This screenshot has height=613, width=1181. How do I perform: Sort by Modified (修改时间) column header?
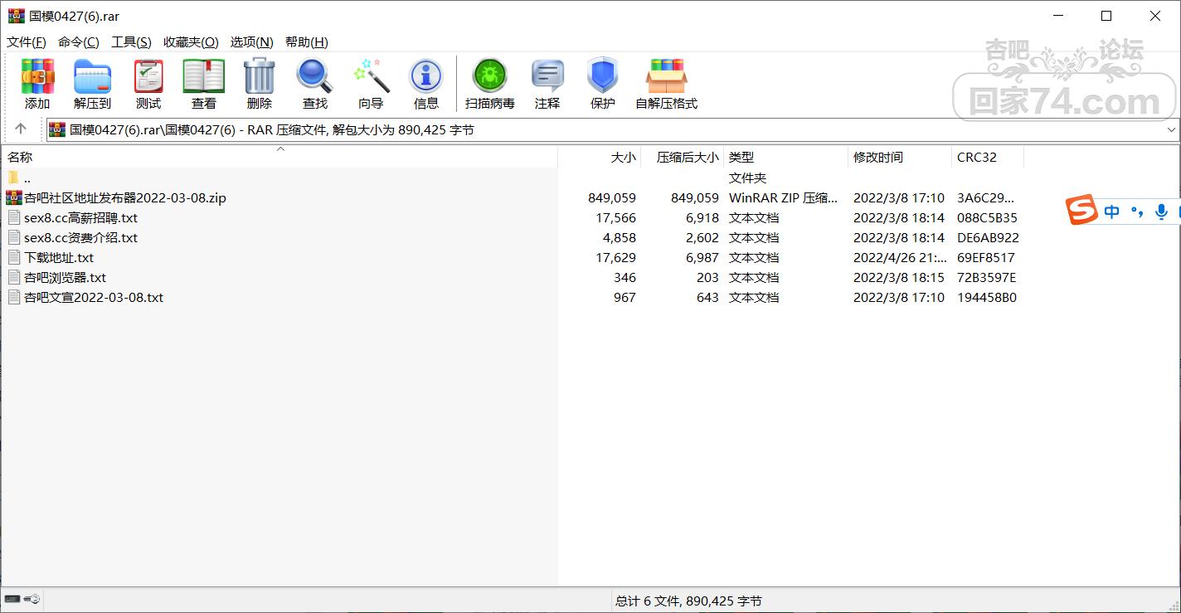pyautogui.click(x=900, y=157)
